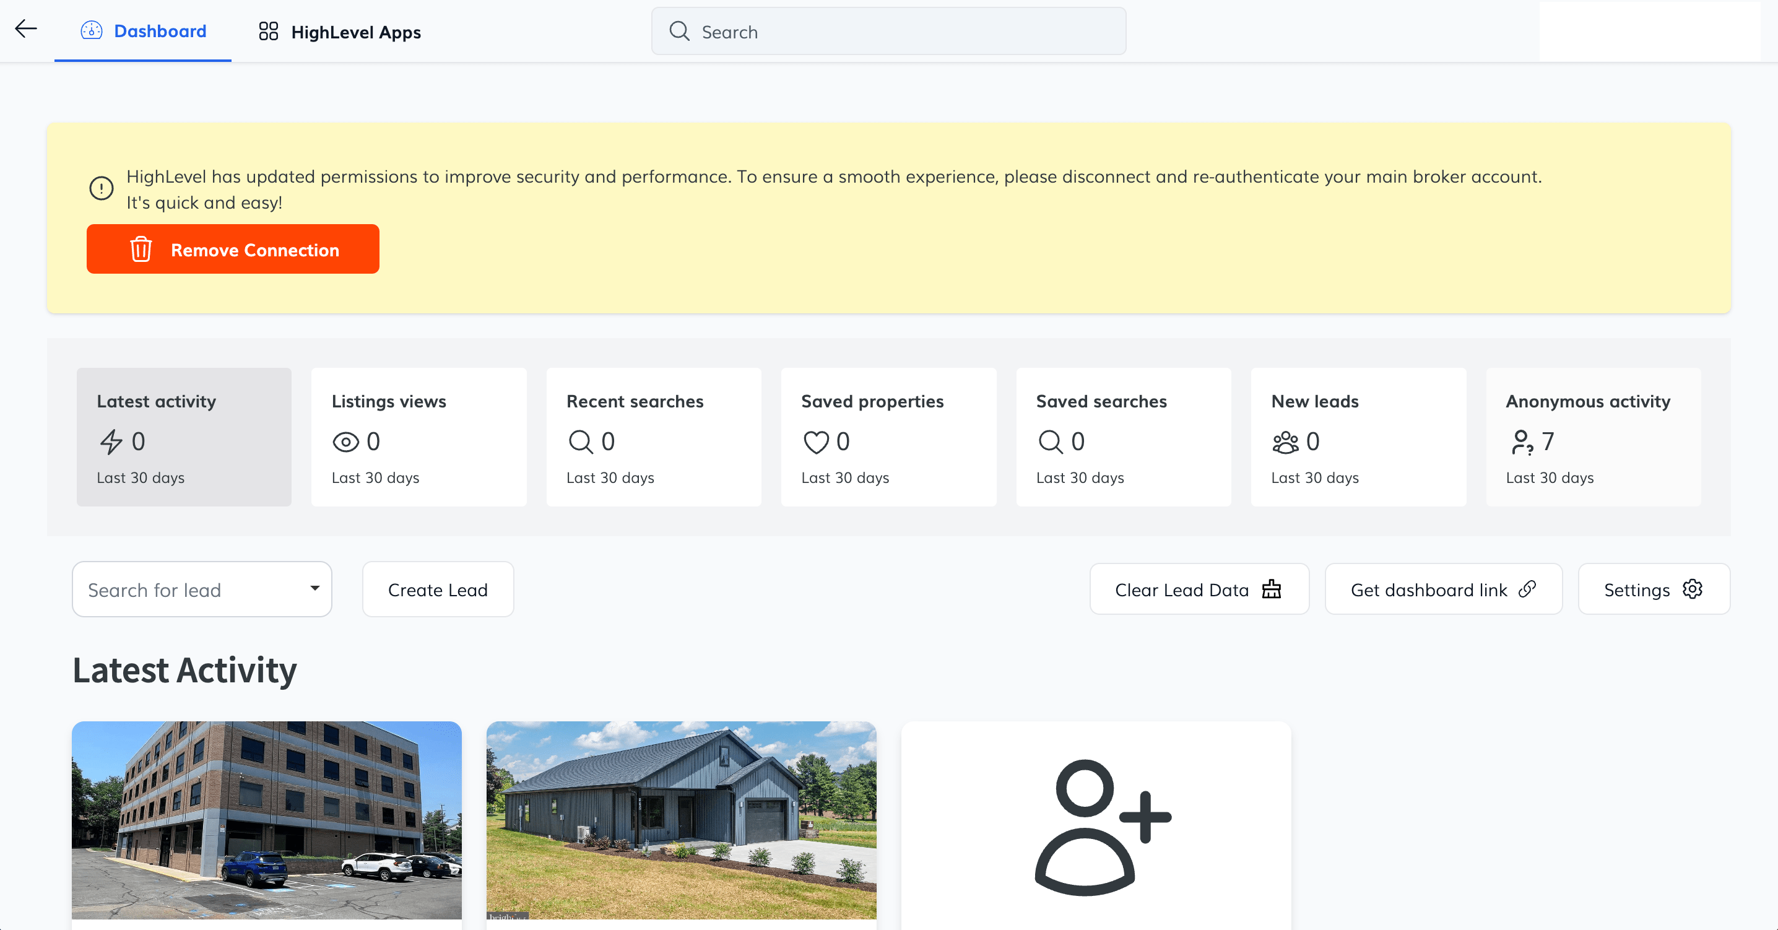Click the lightning bolt Latest activity icon
The image size is (1778, 930).
[111, 442]
